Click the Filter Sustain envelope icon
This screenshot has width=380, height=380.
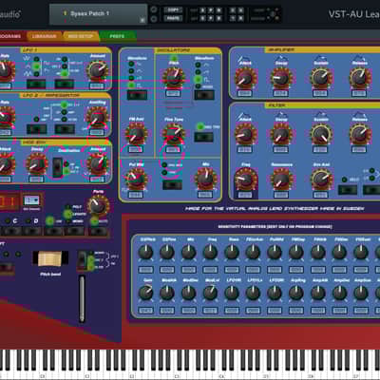point(320,115)
